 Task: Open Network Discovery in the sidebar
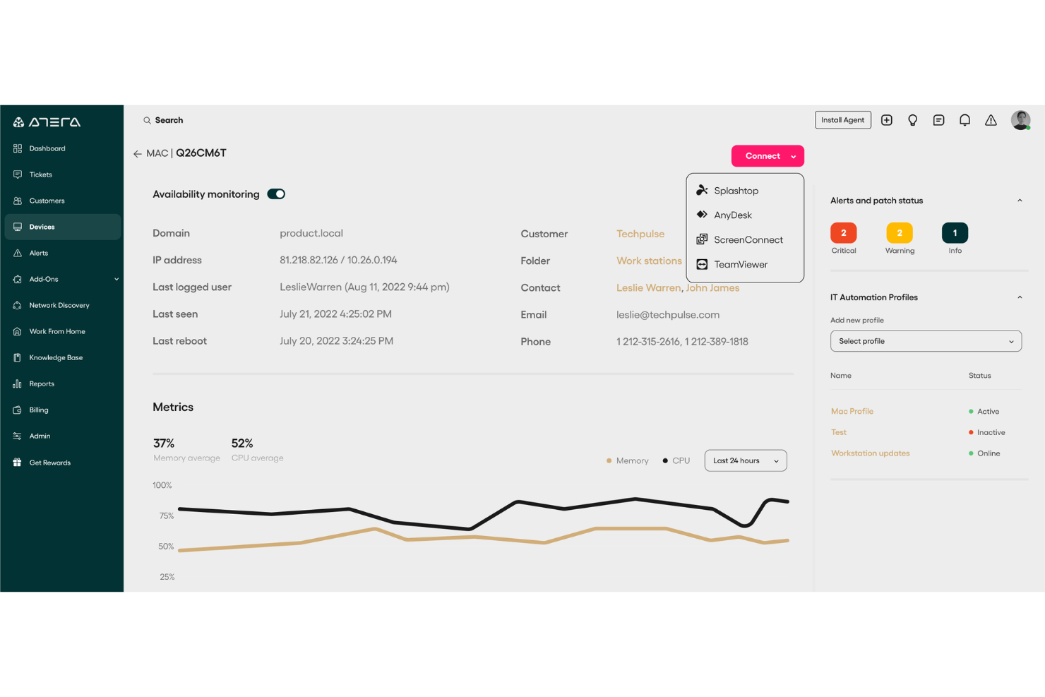59,305
